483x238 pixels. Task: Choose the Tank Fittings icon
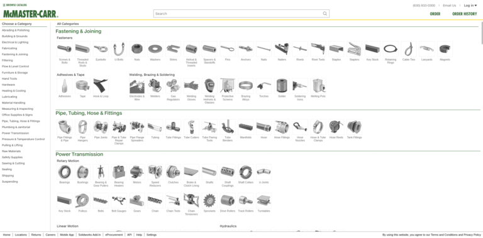[x=354, y=127]
